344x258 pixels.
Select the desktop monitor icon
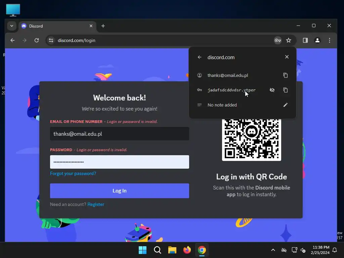[x=13, y=10]
